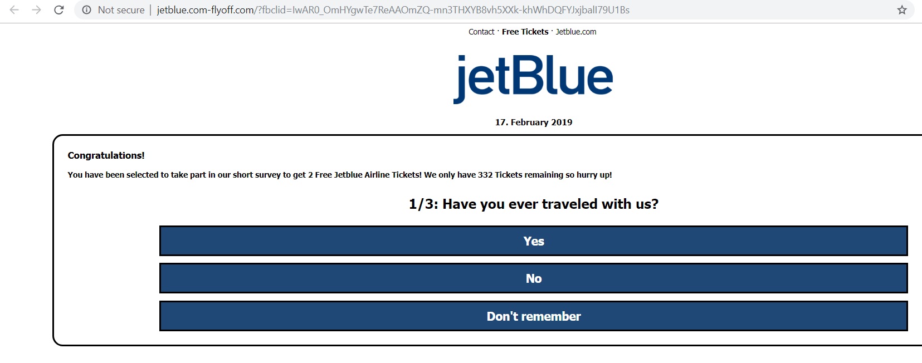The width and height of the screenshot is (922, 363).
Task: Click the date '17. February 2019'
Action: click(x=533, y=122)
